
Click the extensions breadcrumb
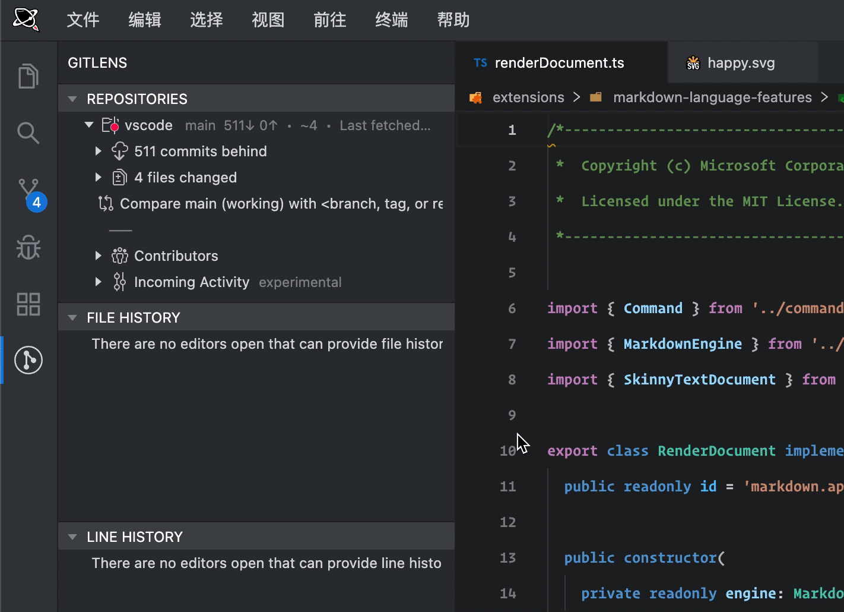point(528,97)
